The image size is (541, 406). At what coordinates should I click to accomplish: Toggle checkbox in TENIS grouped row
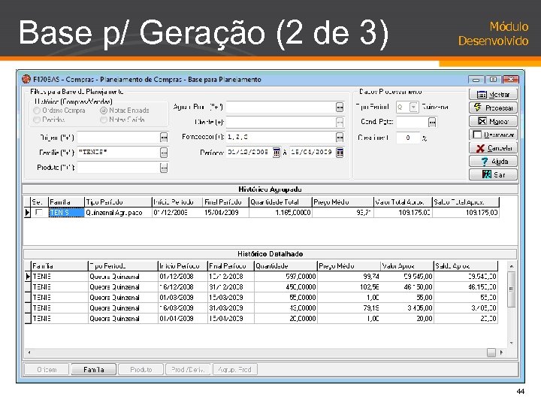[39, 212]
